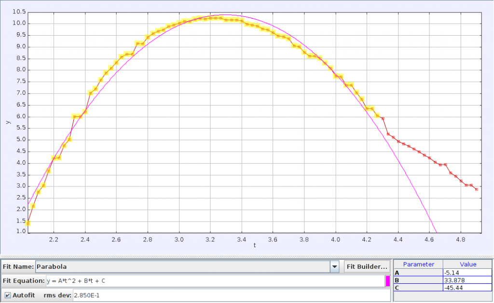Click parameter name cell C

(x=418, y=288)
